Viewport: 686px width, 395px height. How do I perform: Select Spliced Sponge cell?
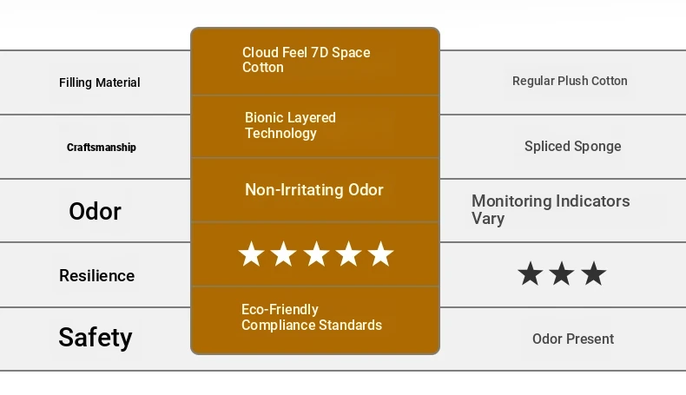(x=573, y=146)
